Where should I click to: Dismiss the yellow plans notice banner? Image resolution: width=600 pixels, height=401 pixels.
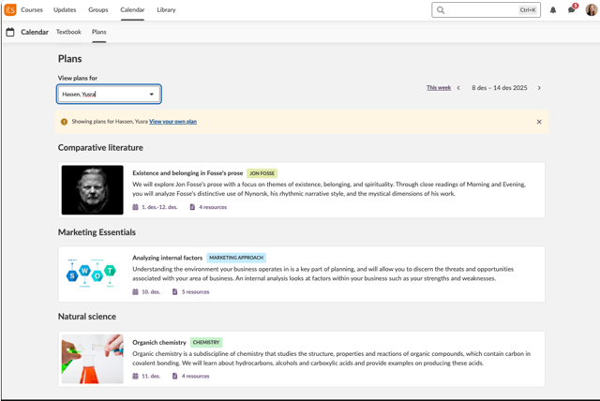click(x=539, y=122)
